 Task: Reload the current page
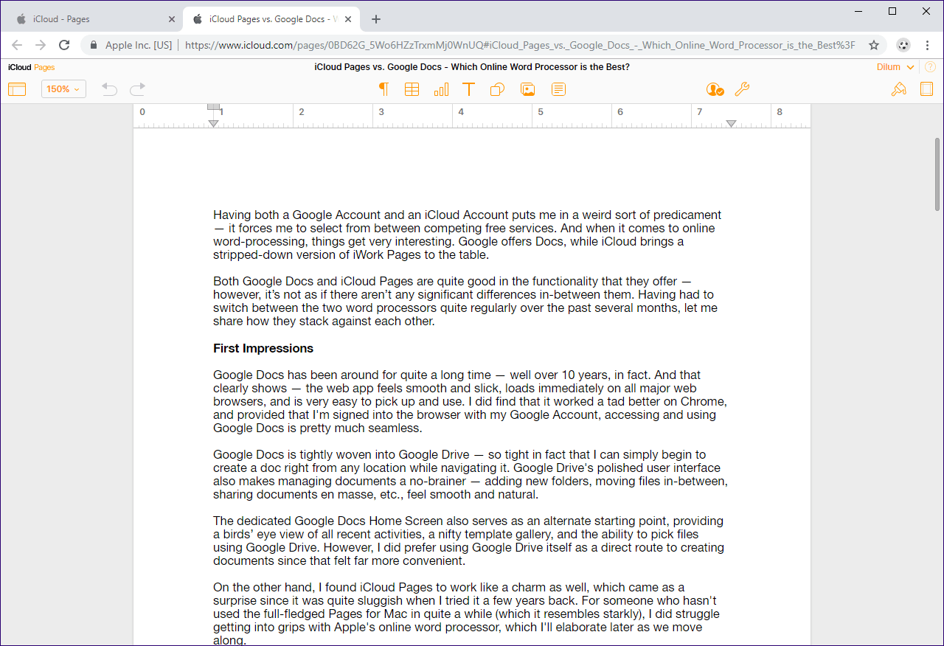[x=64, y=45]
